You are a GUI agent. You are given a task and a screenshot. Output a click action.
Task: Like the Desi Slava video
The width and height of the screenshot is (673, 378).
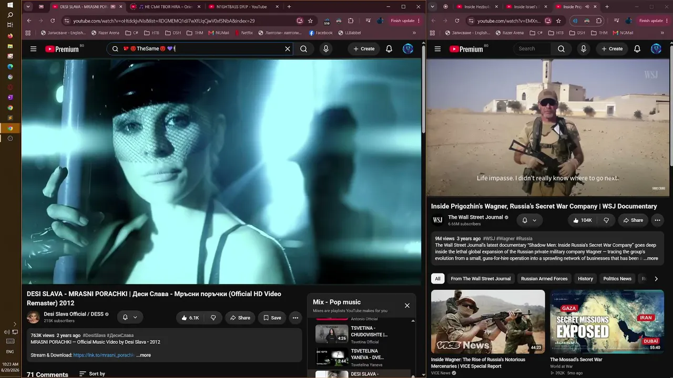click(x=190, y=318)
